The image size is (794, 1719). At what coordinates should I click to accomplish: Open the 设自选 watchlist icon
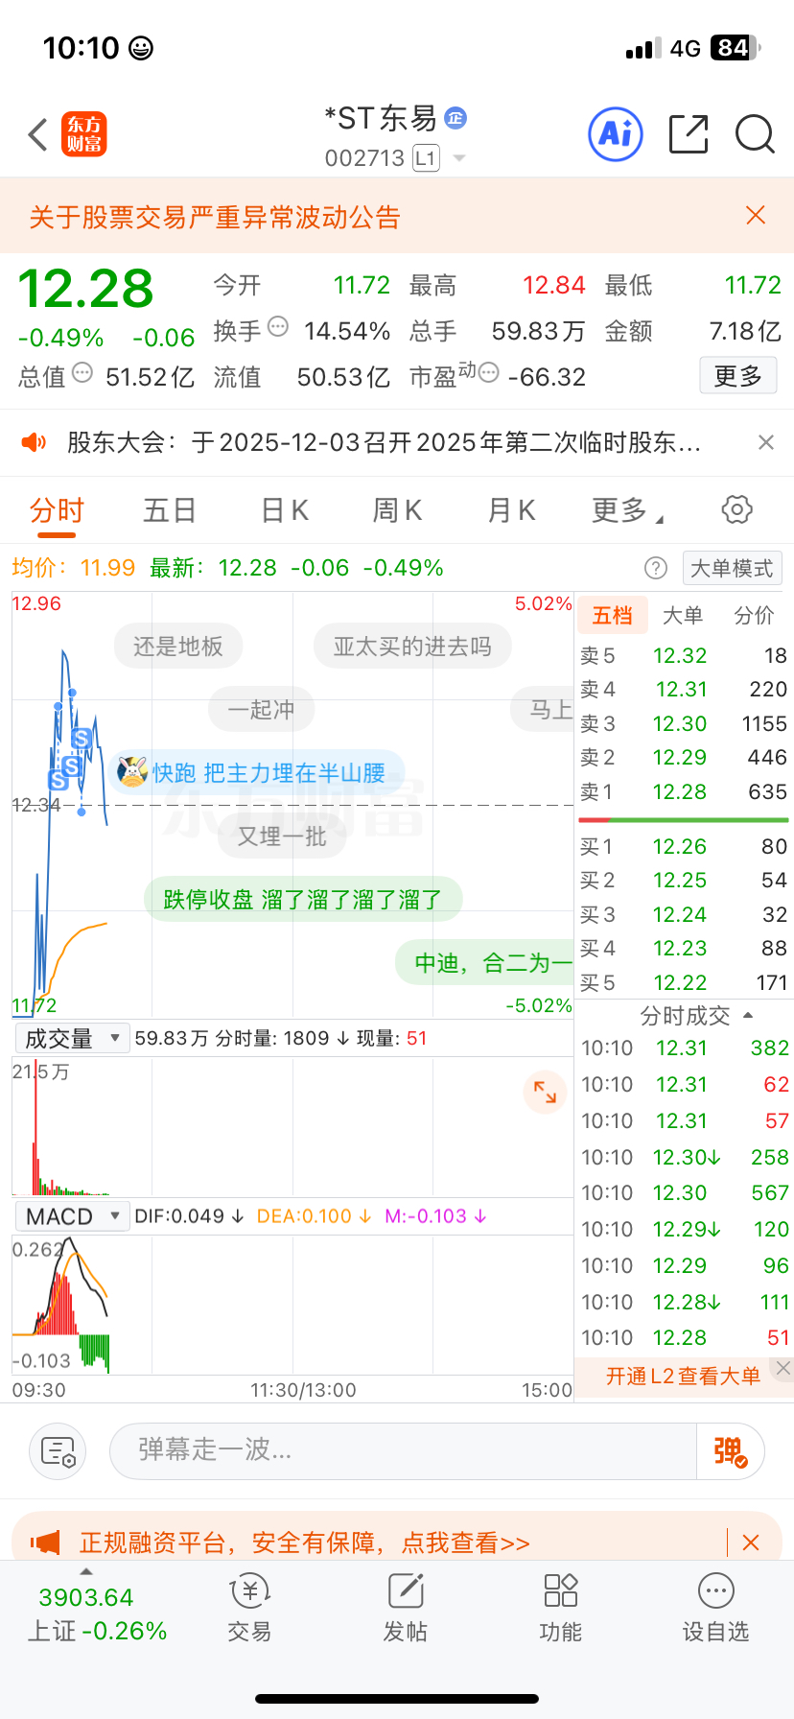715,1609
